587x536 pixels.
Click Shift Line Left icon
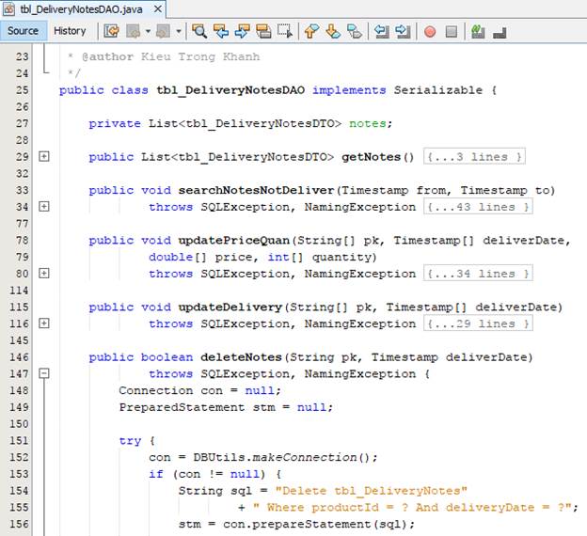tap(382, 31)
